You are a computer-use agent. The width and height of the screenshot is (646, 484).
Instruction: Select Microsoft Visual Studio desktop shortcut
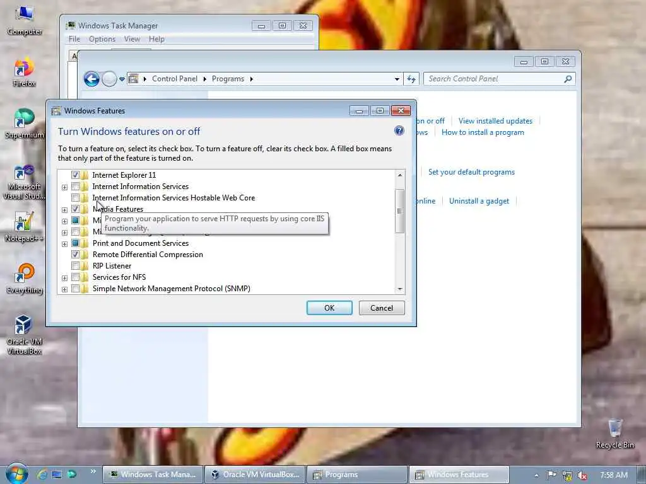coord(25,181)
